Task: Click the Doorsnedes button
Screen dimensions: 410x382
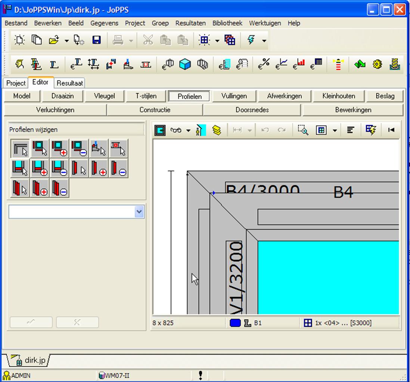Action: [x=252, y=110]
